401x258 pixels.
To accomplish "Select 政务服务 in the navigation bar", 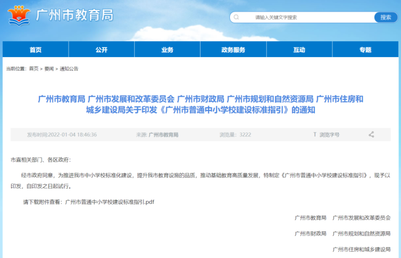I will tap(233, 50).
